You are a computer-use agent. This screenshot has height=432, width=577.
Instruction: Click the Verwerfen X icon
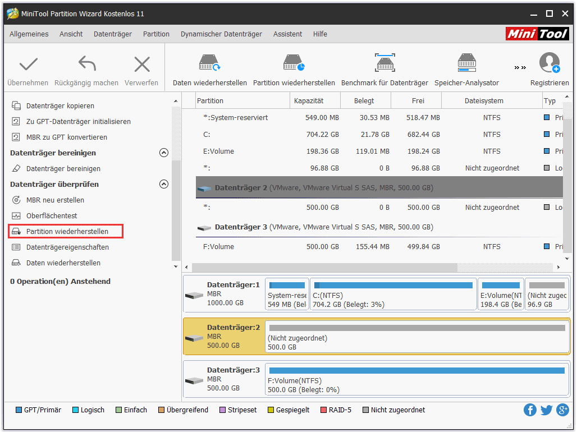pos(141,65)
